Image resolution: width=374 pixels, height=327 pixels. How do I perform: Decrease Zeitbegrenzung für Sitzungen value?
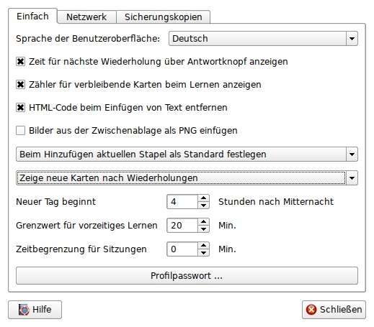pyautogui.click(x=204, y=253)
